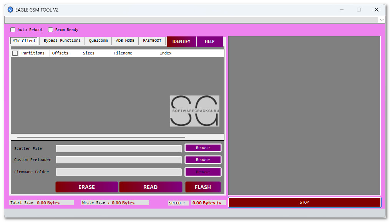
Task: Enable the Auto Reboot checkbox
Action: [x=13, y=30]
